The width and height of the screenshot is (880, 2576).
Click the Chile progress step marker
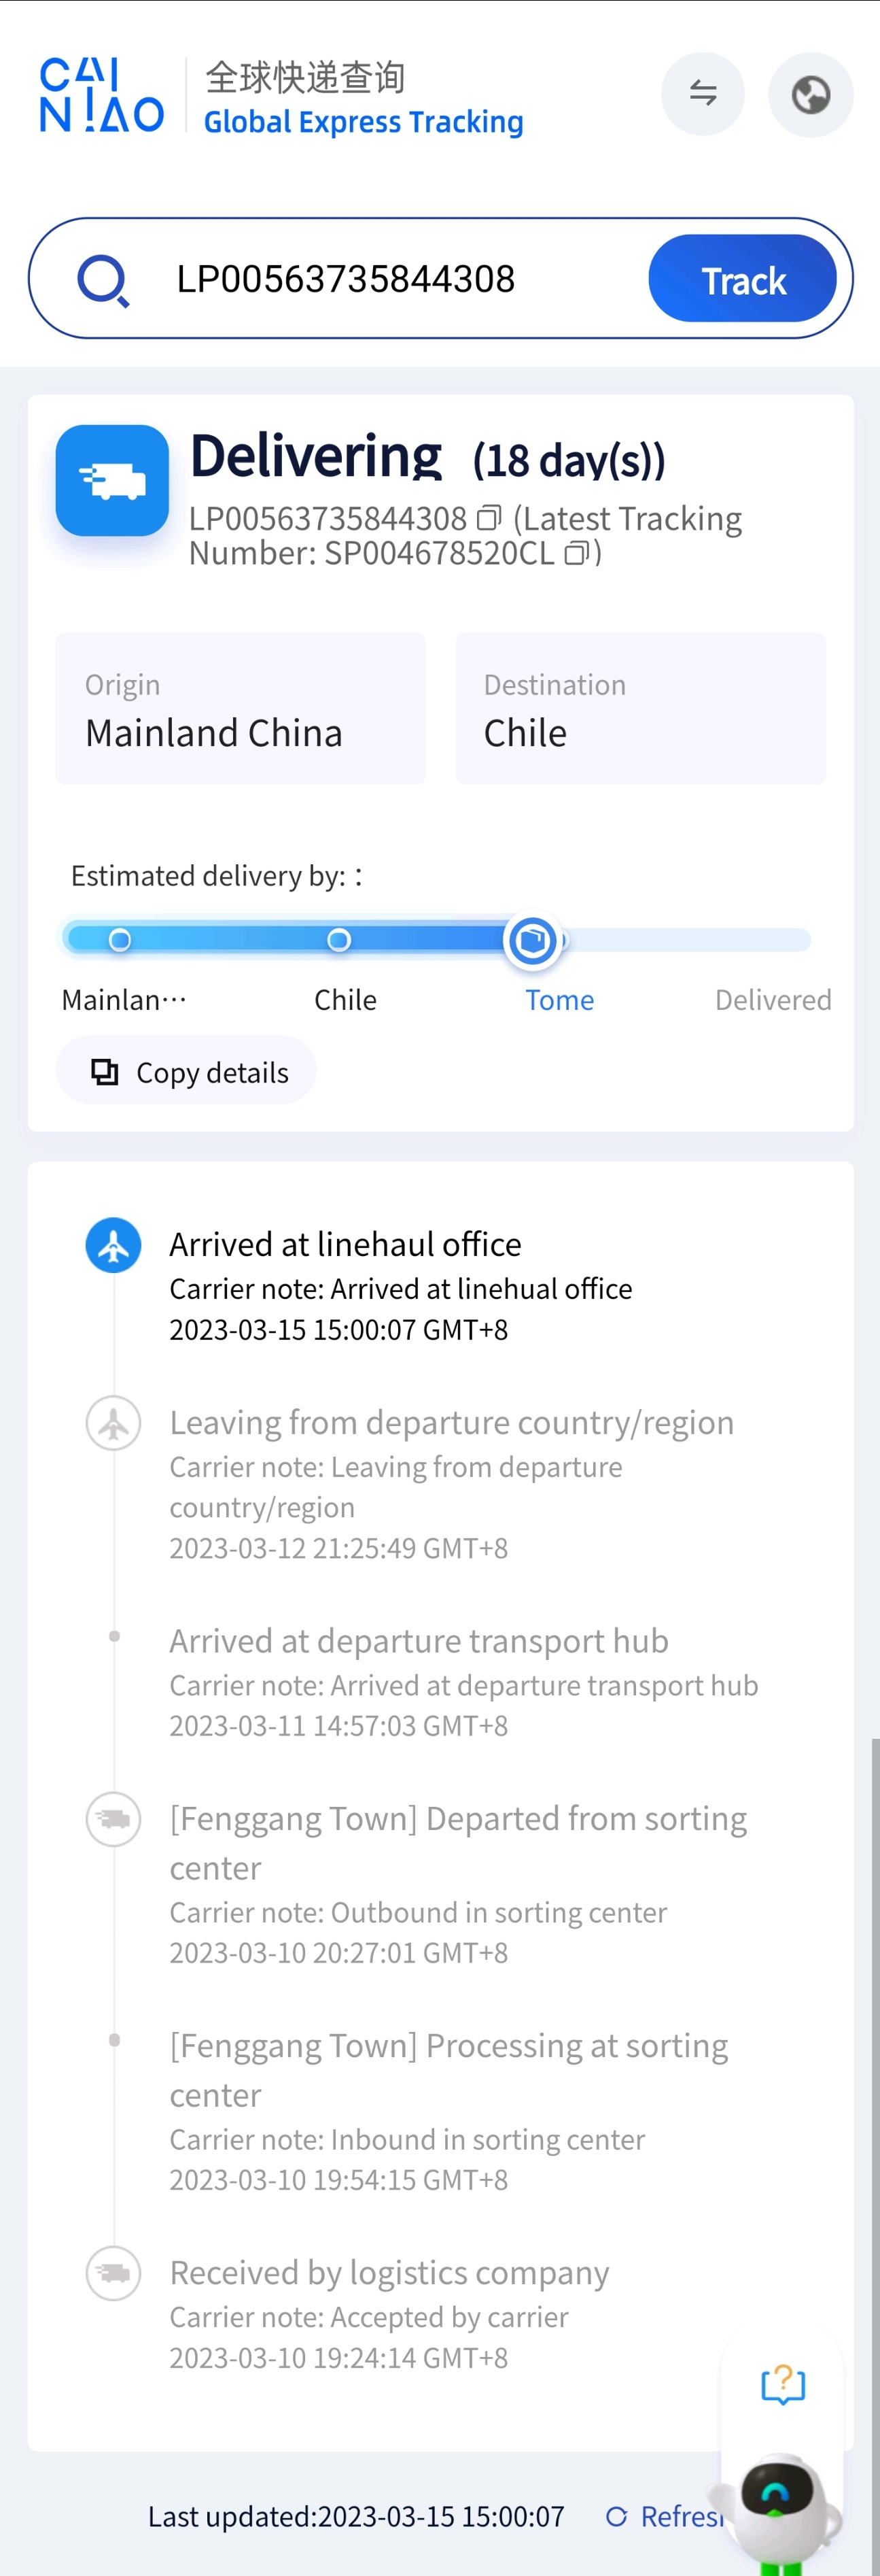(x=338, y=940)
